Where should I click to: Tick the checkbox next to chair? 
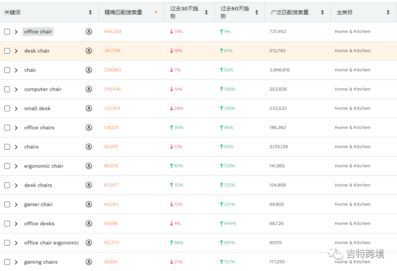pyautogui.click(x=7, y=70)
